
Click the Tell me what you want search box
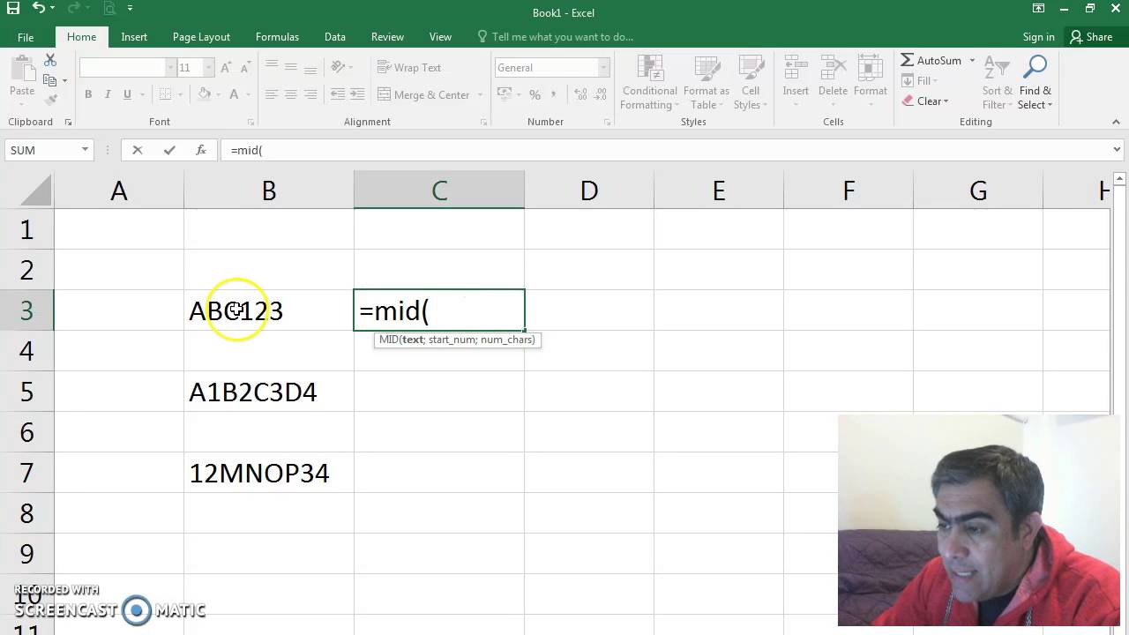[556, 37]
